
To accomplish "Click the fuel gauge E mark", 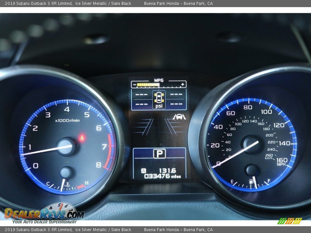I will pos(232,182).
